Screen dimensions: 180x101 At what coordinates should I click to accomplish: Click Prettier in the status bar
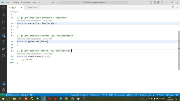[160, 95]
